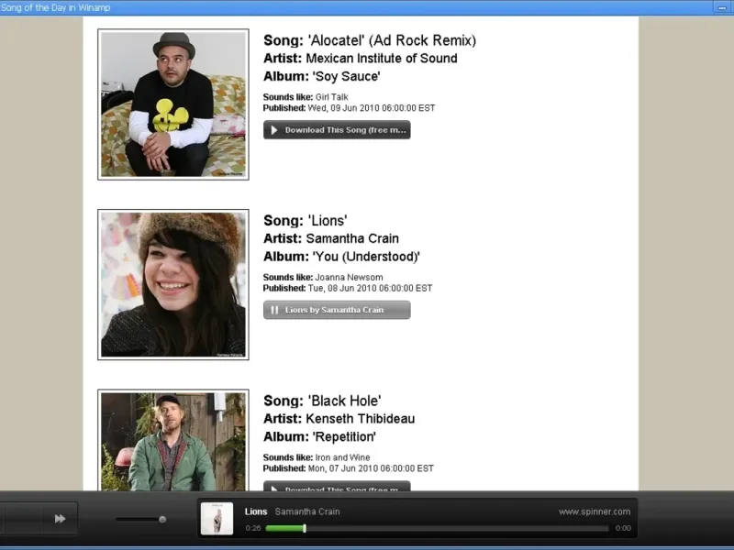Click Sounds like Iron and Wine text

click(x=317, y=457)
